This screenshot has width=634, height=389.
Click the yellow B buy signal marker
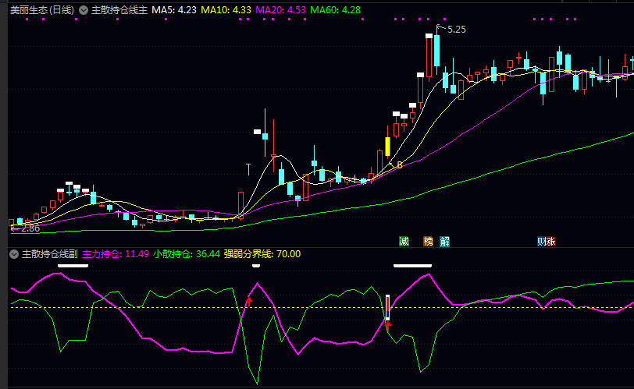399,165
